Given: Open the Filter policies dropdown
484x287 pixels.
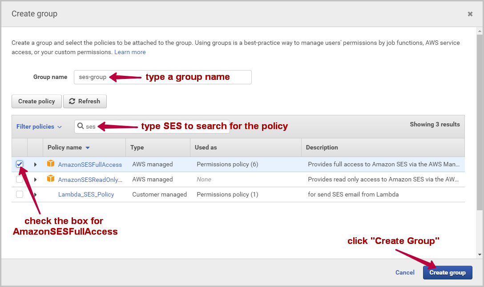Looking at the screenshot, I should [x=39, y=126].
